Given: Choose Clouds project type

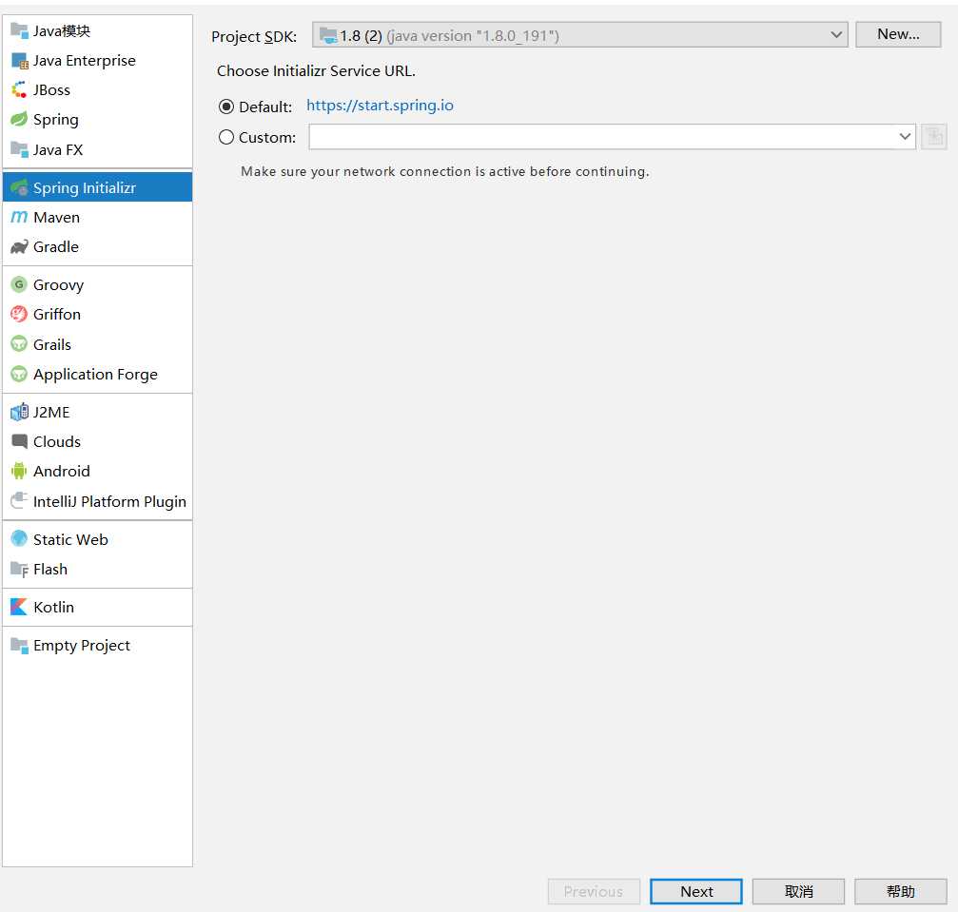Looking at the screenshot, I should (97, 441).
